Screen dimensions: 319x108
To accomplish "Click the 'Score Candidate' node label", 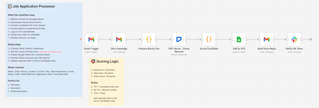I will pyautogui.click(x=209, y=49).
